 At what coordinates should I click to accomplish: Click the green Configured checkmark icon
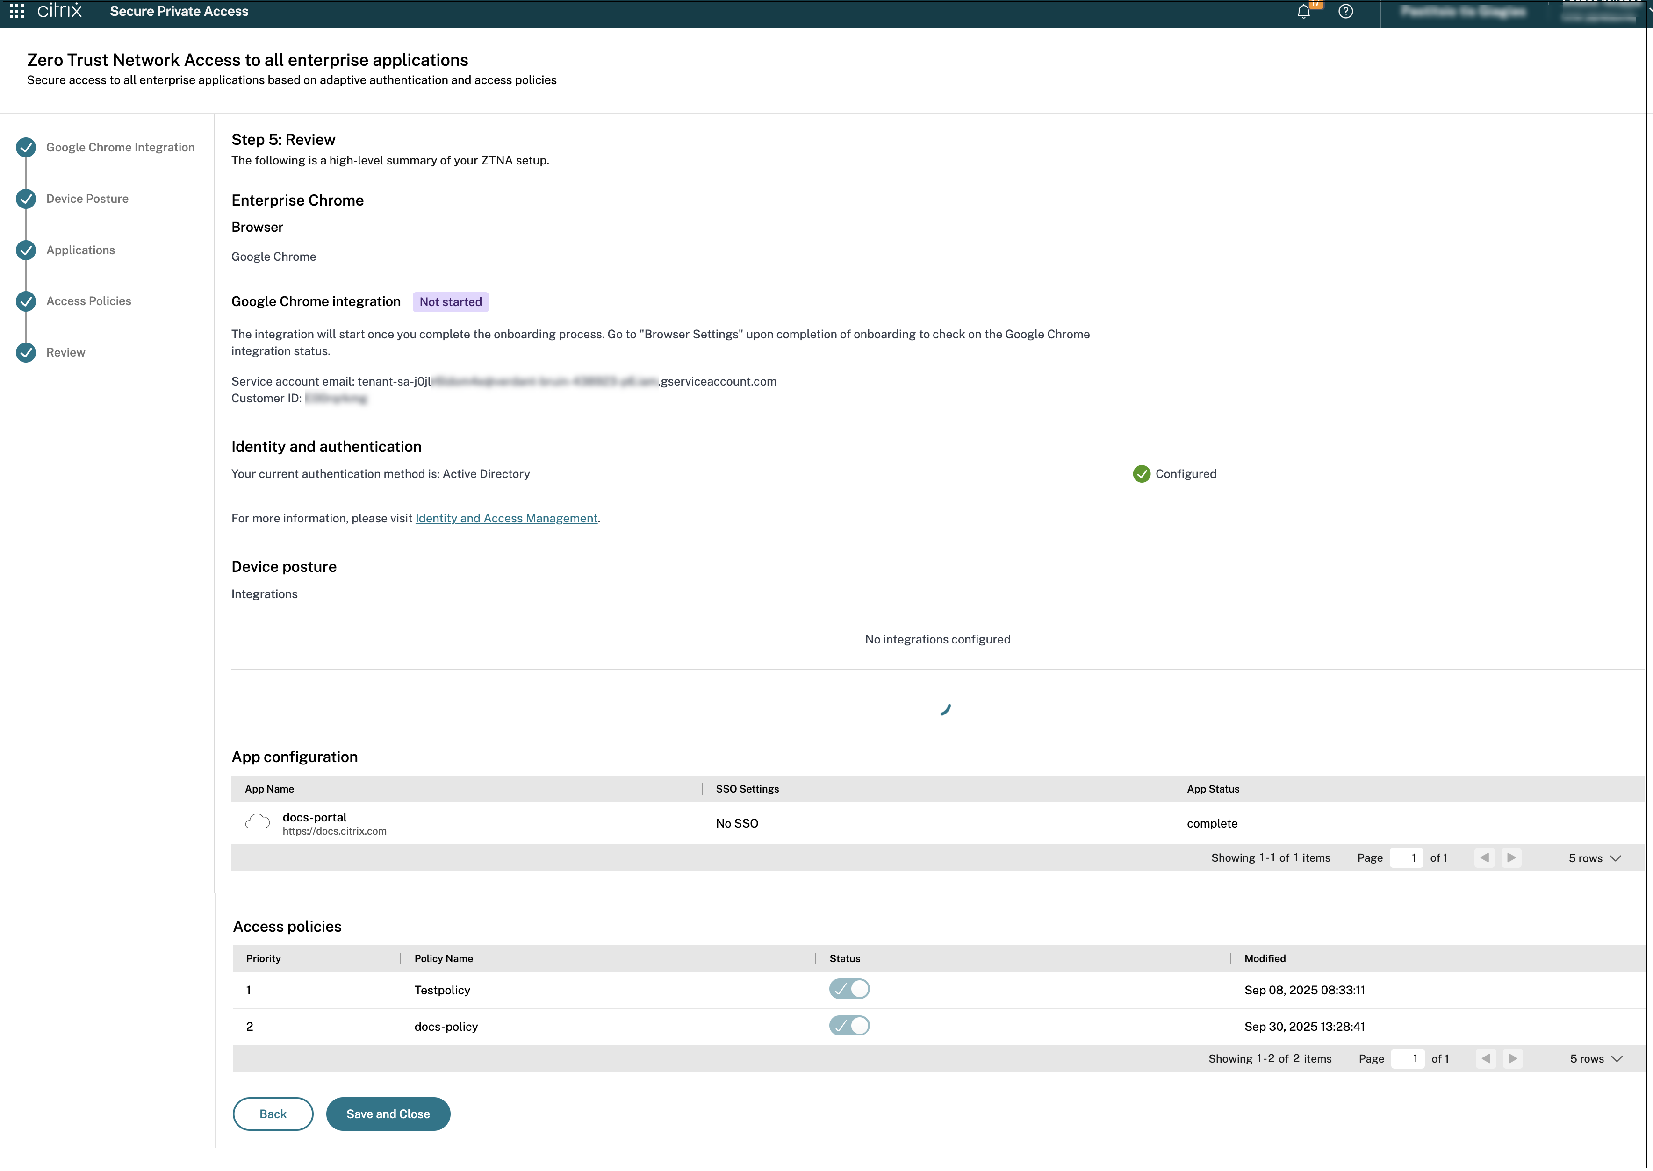point(1142,474)
